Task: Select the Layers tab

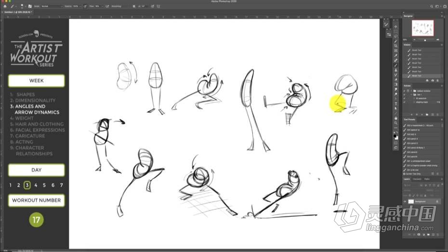Action: (407, 179)
